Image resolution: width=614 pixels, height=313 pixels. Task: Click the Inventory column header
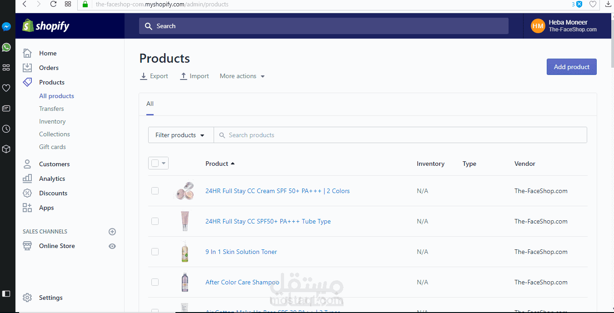430,164
